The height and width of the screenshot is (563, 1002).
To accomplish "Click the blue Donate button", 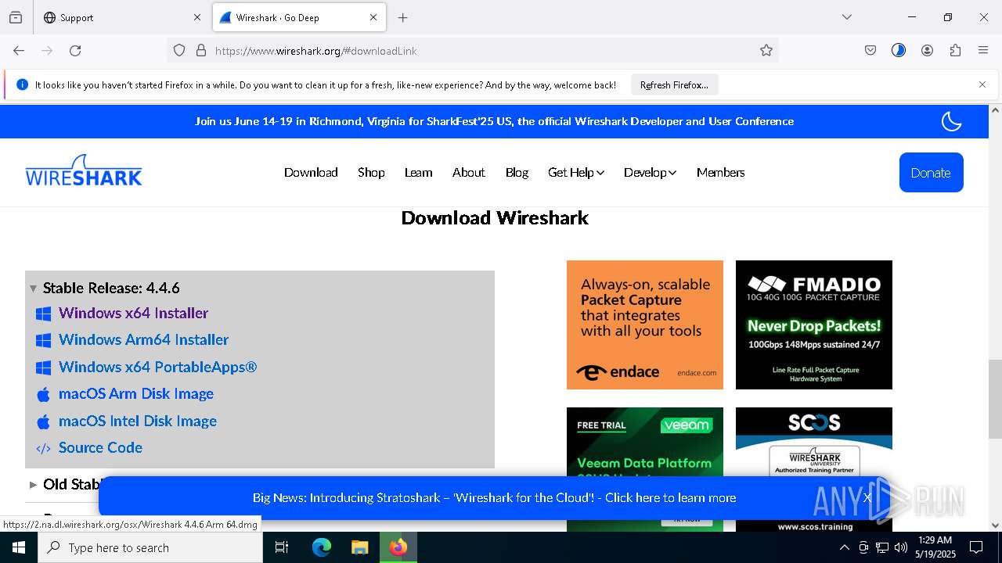I will click(931, 173).
